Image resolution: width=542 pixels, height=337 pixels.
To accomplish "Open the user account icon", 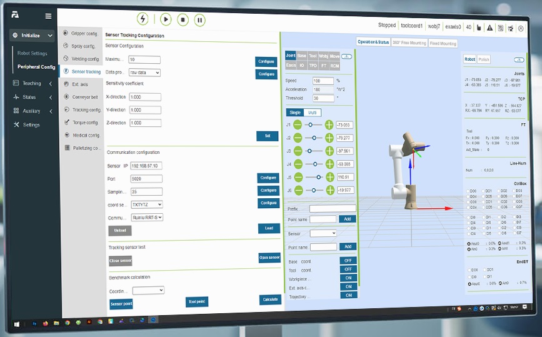I will 521,29.
